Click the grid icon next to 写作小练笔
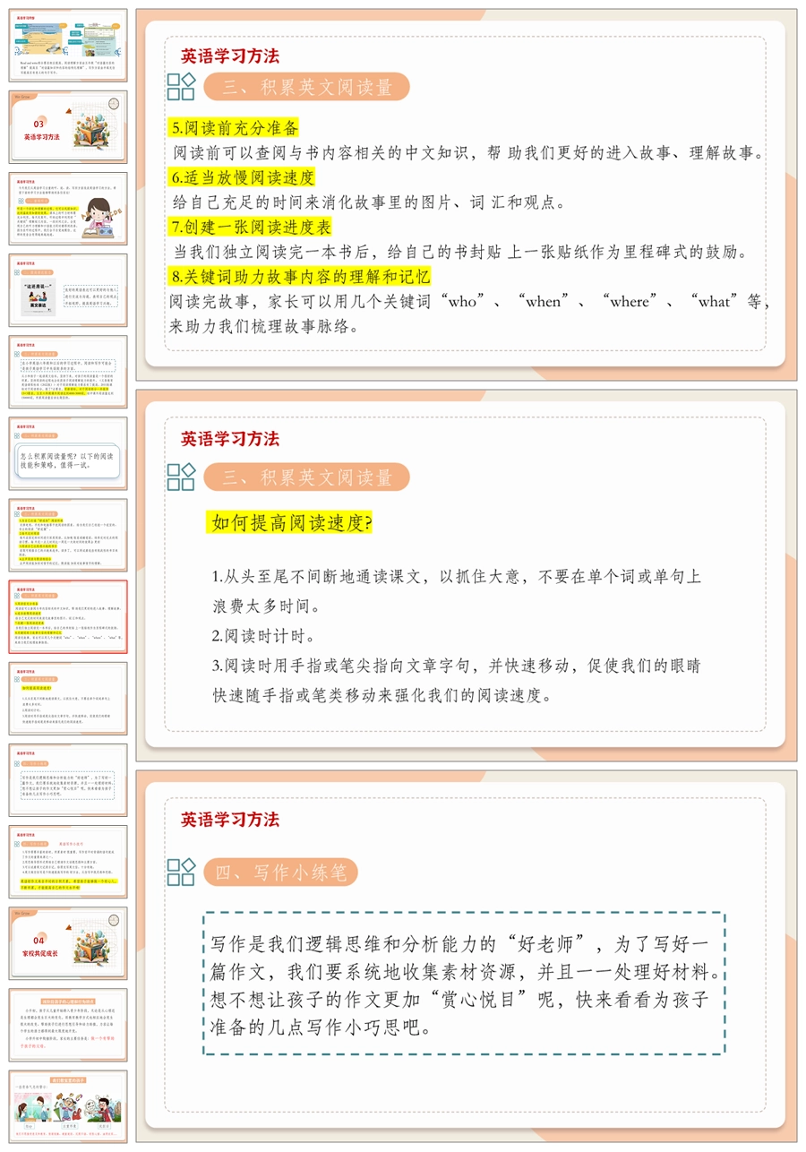This screenshot has width=806, height=1152. coord(181,872)
